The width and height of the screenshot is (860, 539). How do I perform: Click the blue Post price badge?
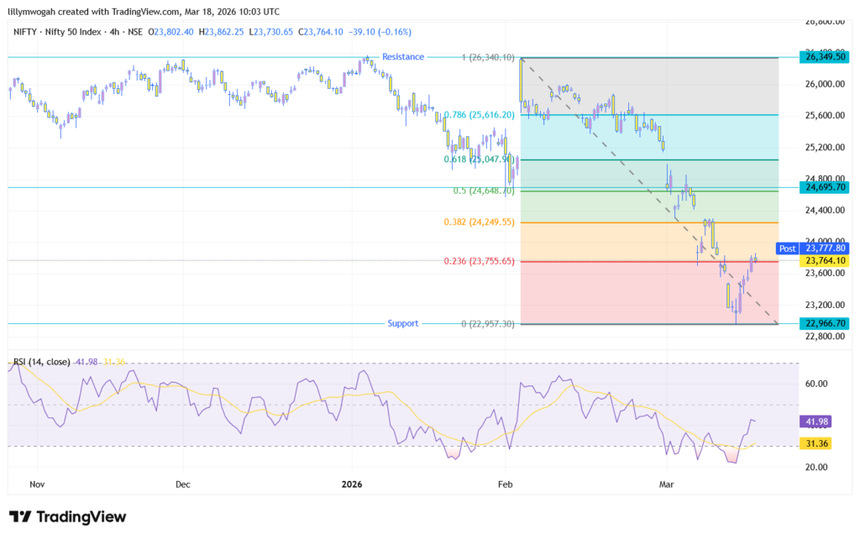(787, 249)
